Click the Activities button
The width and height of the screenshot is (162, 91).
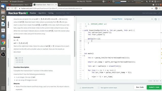5,2
